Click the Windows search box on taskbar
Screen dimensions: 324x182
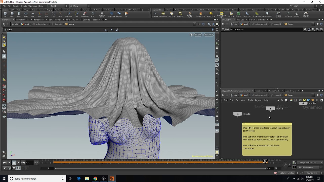[37, 179]
